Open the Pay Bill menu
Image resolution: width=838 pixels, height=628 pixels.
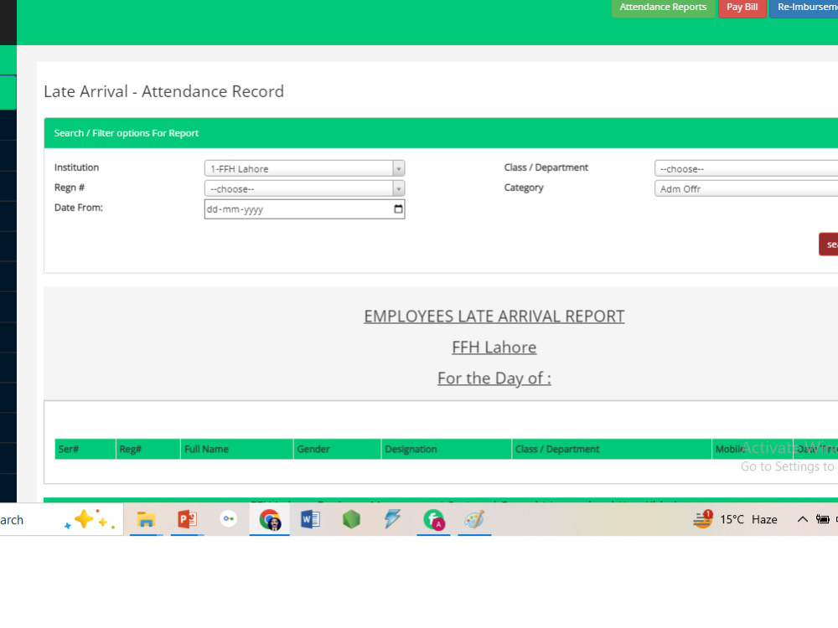coord(742,8)
